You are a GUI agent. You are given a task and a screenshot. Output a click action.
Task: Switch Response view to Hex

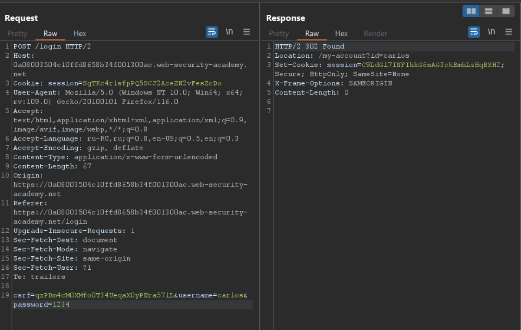[x=341, y=33]
